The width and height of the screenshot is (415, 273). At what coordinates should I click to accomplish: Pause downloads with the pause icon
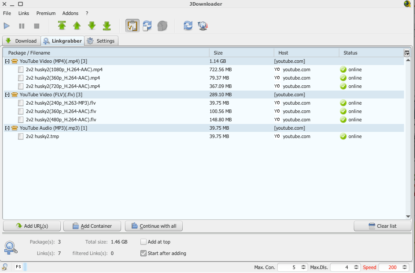click(22, 26)
